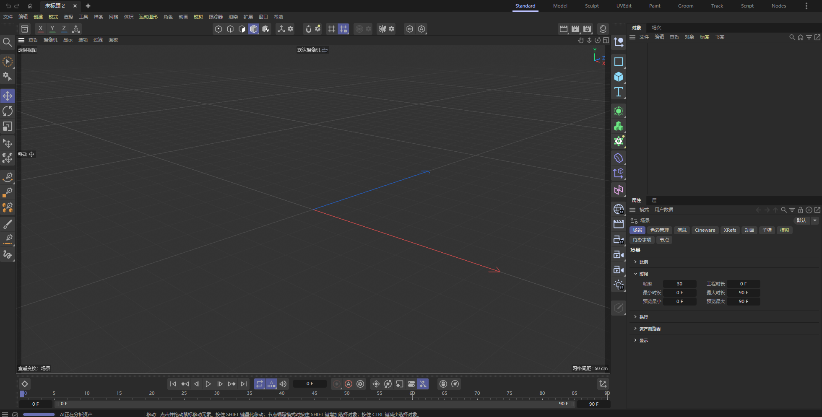Select the Rotate tool

pyautogui.click(x=8, y=111)
